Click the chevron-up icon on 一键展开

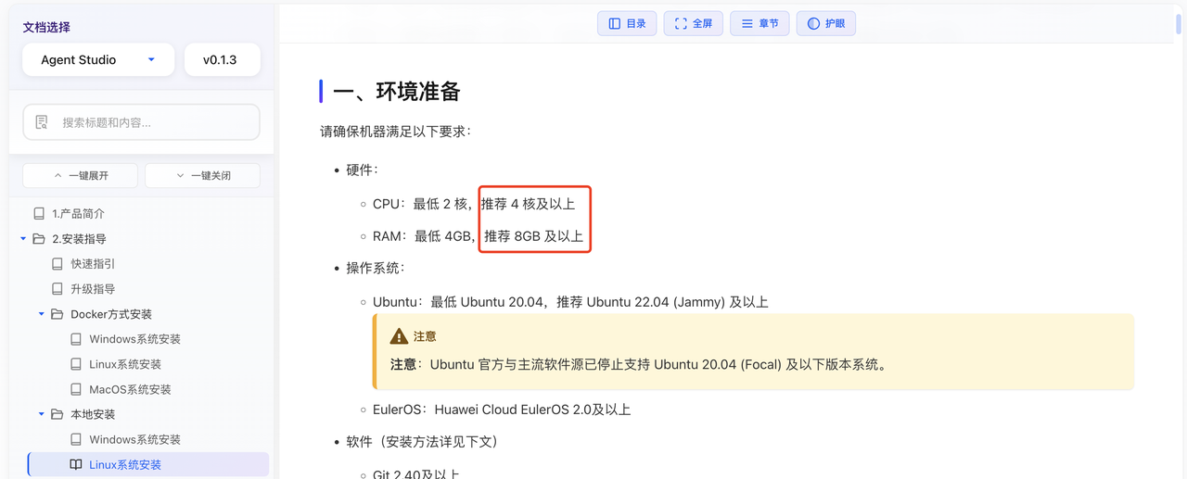(x=58, y=175)
